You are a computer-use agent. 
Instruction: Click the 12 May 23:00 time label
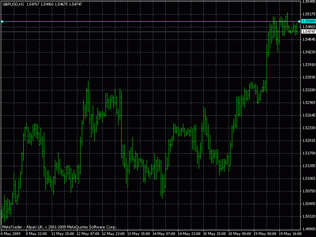113,233
